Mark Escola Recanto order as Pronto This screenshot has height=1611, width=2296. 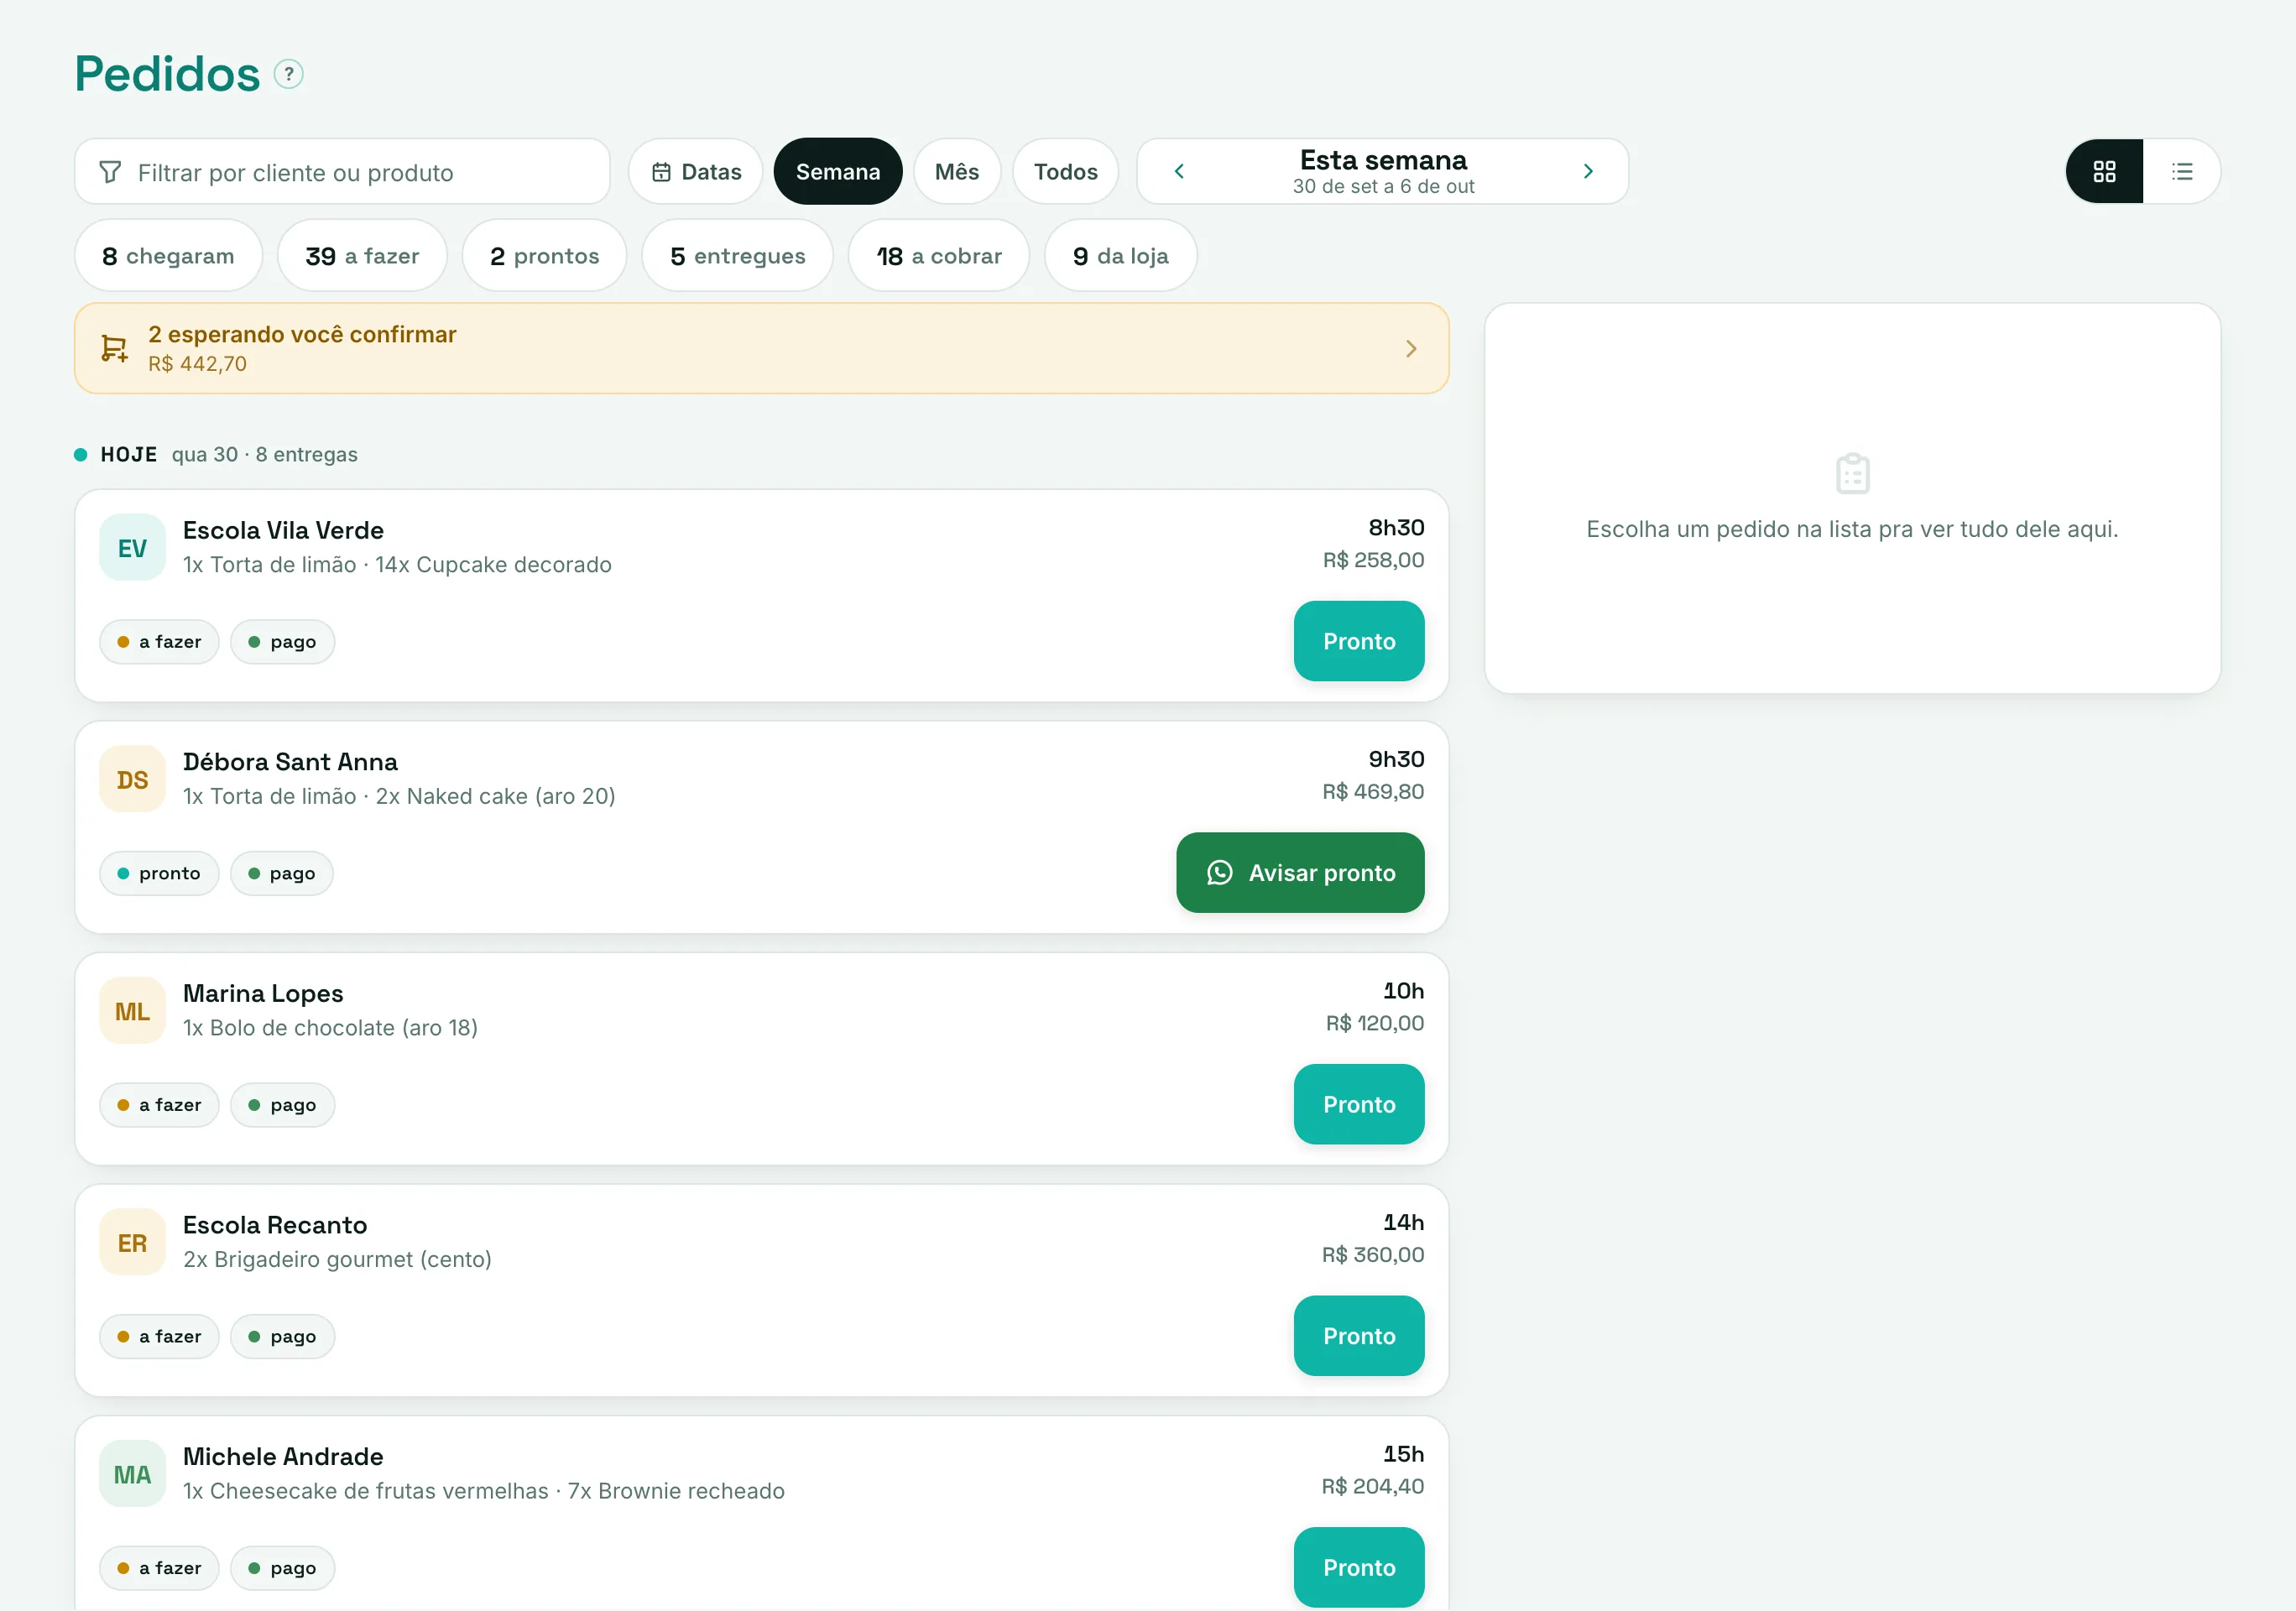coord(1359,1336)
